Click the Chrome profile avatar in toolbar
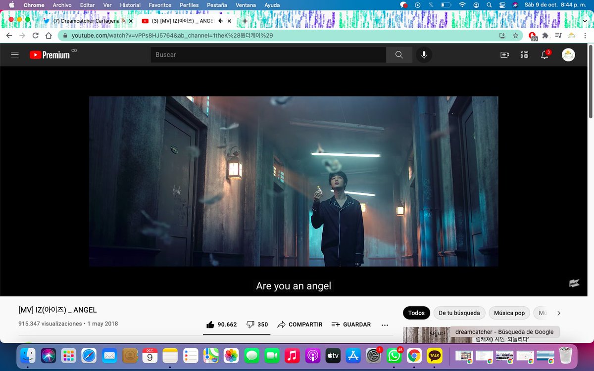 click(572, 36)
